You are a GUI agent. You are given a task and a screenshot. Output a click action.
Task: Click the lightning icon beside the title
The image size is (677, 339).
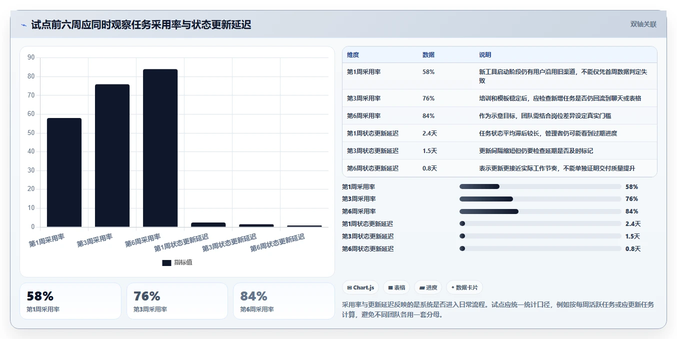point(23,25)
